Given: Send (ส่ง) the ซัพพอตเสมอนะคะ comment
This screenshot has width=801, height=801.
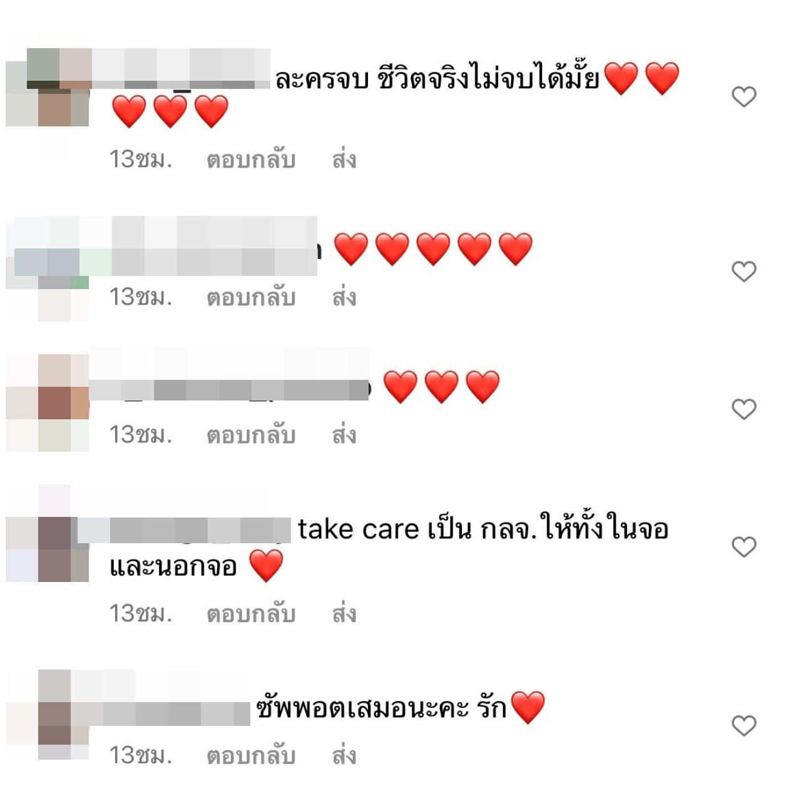Looking at the screenshot, I should point(344,757).
